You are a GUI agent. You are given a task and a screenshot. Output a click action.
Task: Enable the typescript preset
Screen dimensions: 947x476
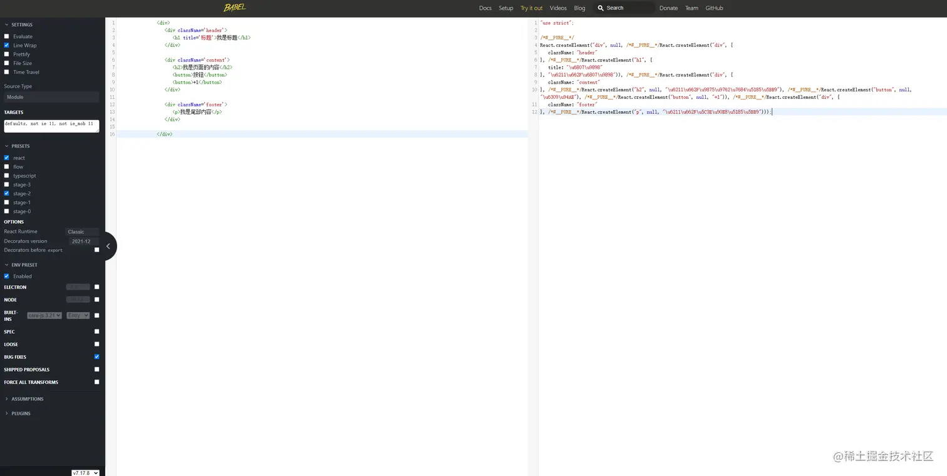coord(7,176)
